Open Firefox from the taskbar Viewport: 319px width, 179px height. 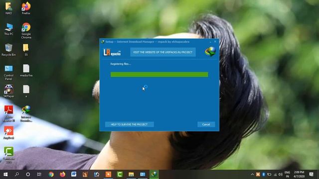[x=62, y=175]
